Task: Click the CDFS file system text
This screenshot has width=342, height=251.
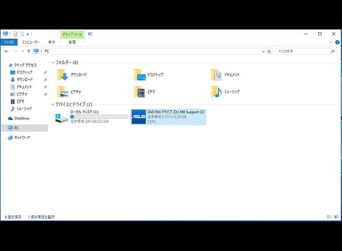Action: [x=152, y=122]
